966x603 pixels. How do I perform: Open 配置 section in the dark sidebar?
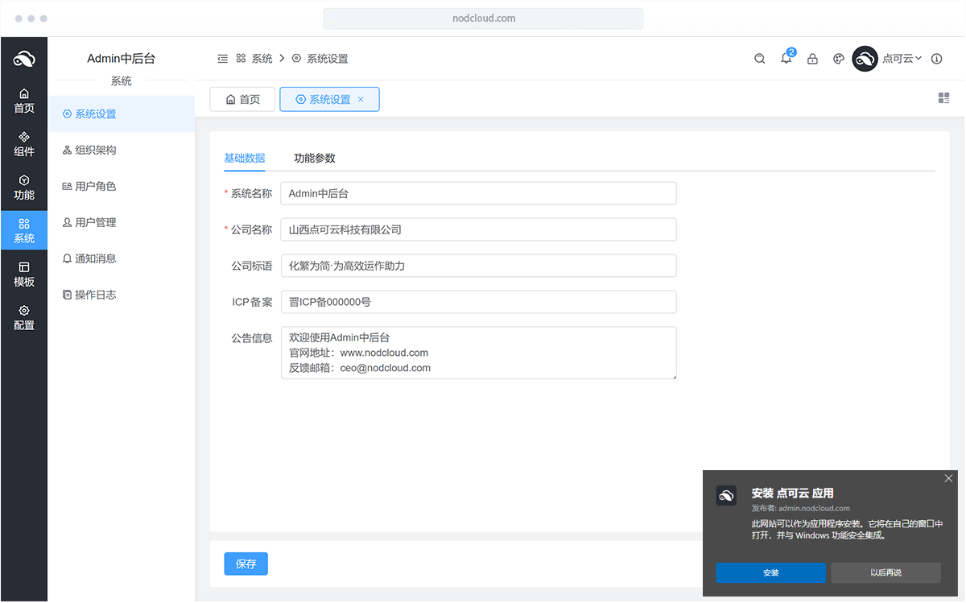(x=24, y=318)
